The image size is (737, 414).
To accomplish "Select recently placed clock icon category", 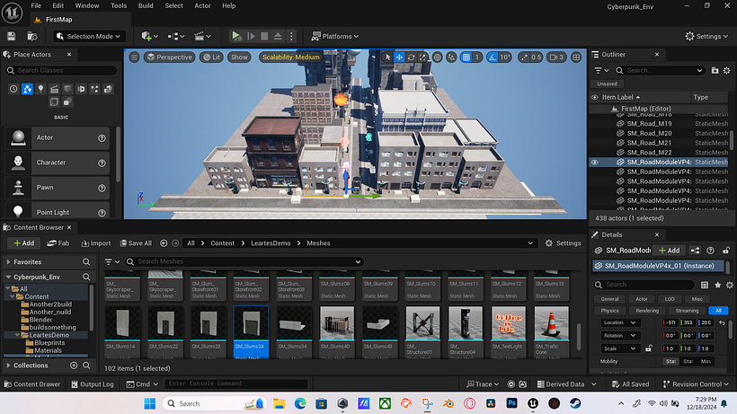I will 13,89.
